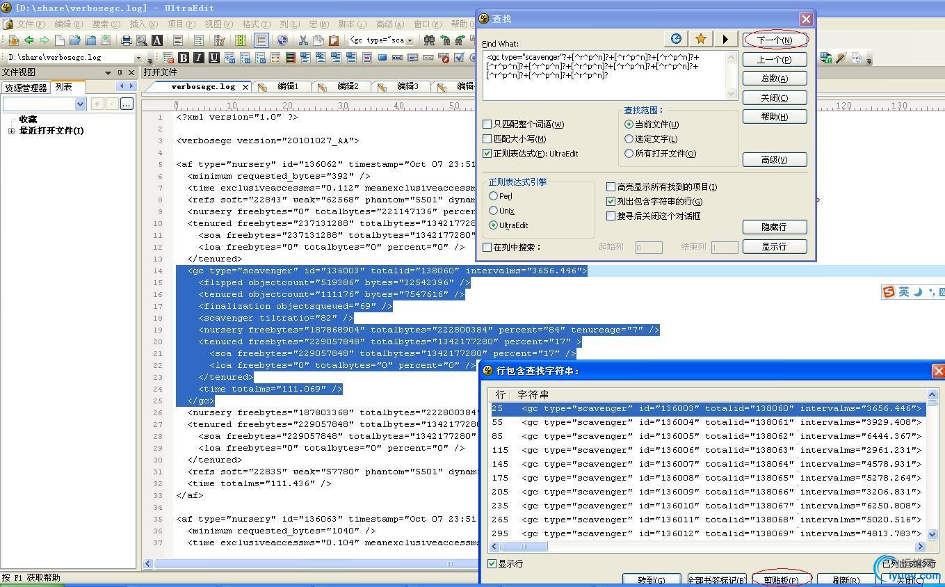
Task: Click the Underline U toolbar icon
Action: 214,58
